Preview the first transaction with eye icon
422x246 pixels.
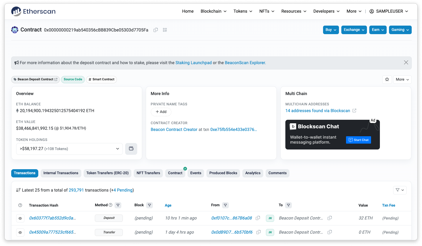pos(20,218)
